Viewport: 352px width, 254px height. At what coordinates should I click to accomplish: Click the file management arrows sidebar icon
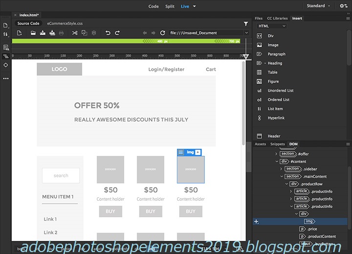(5, 34)
